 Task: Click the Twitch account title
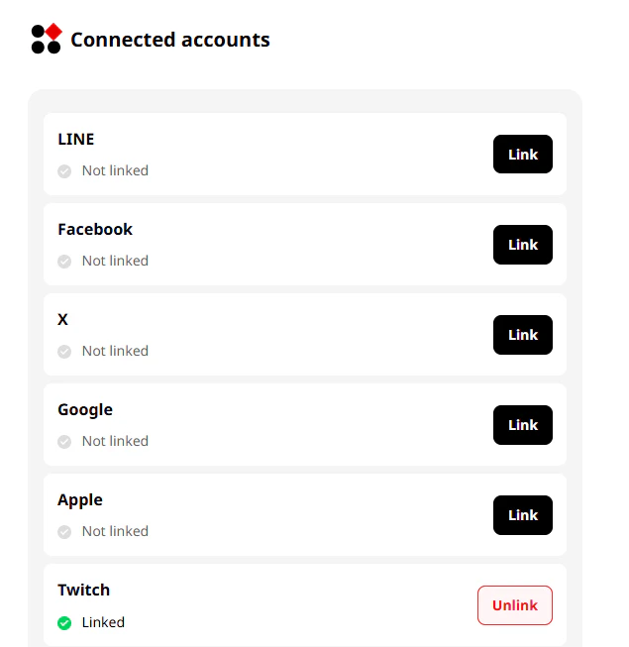(x=84, y=591)
